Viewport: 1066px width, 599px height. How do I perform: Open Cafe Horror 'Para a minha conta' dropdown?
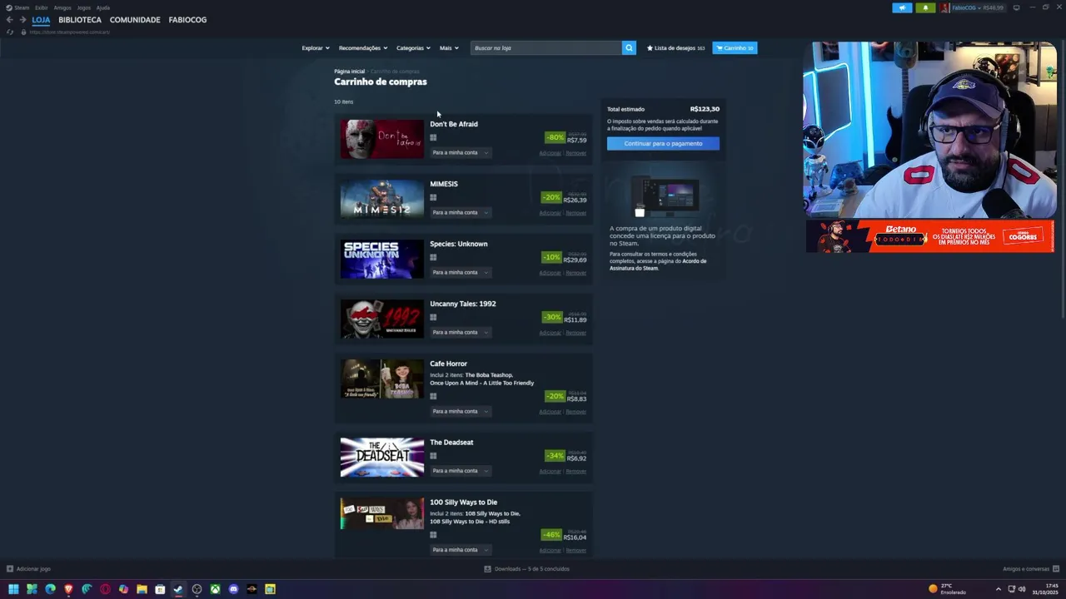[x=461, y=411]
